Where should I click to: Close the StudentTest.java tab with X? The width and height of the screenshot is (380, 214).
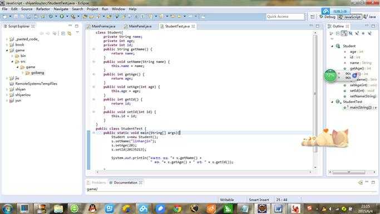pyautogui.click(x=193, y=26)
